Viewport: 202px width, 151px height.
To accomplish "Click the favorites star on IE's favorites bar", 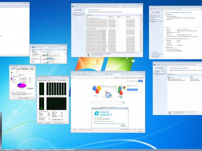I will tap(72, 78).
